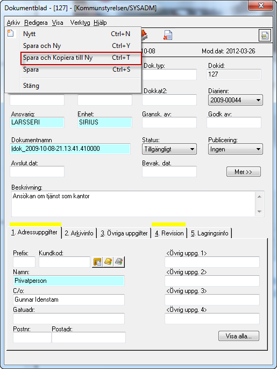The image size is (277, 369).
Task: Open the 4. Revision tab
Action: click(169, 233)
